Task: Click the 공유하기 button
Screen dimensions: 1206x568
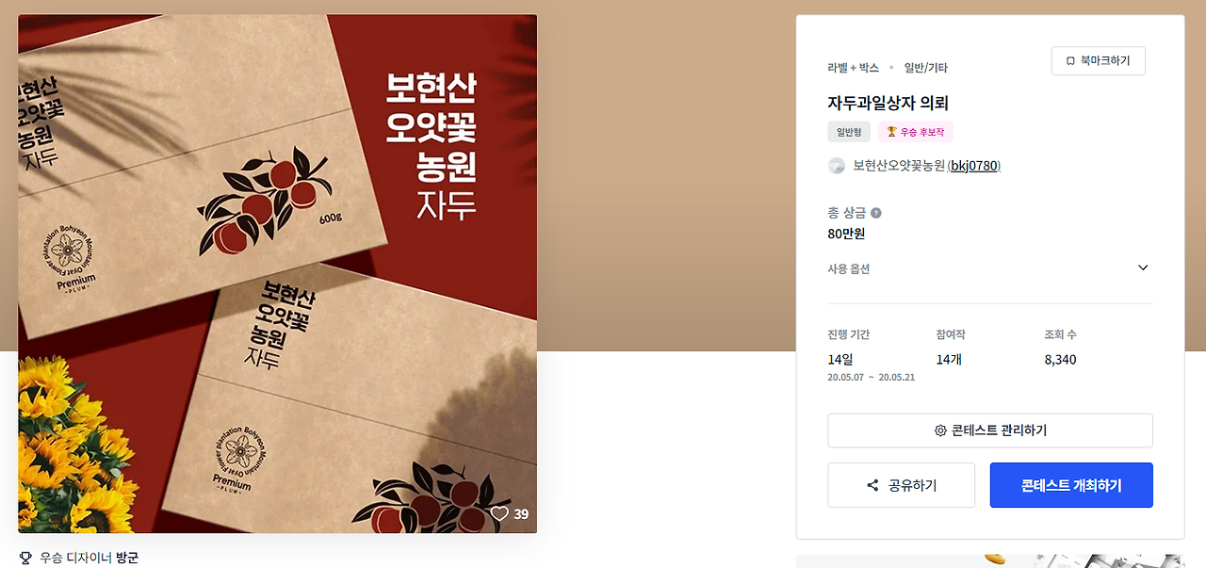Action: pyautogui.click(x=902, y=485)
